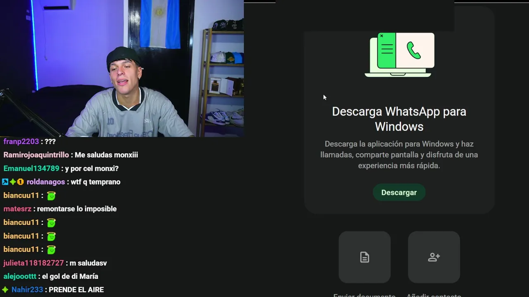Click the message 'PRENDE EL AIRE'

point(76,290)
